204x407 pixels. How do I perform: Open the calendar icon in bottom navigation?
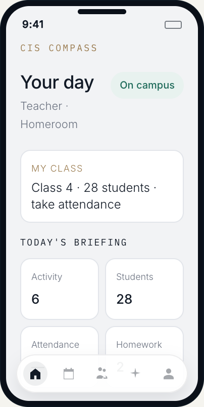pos(69,374)
